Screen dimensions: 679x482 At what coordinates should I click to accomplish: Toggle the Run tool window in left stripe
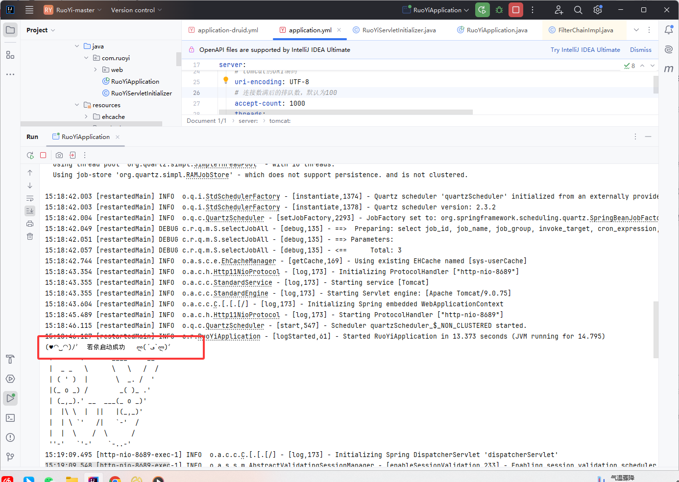point(10,398)
